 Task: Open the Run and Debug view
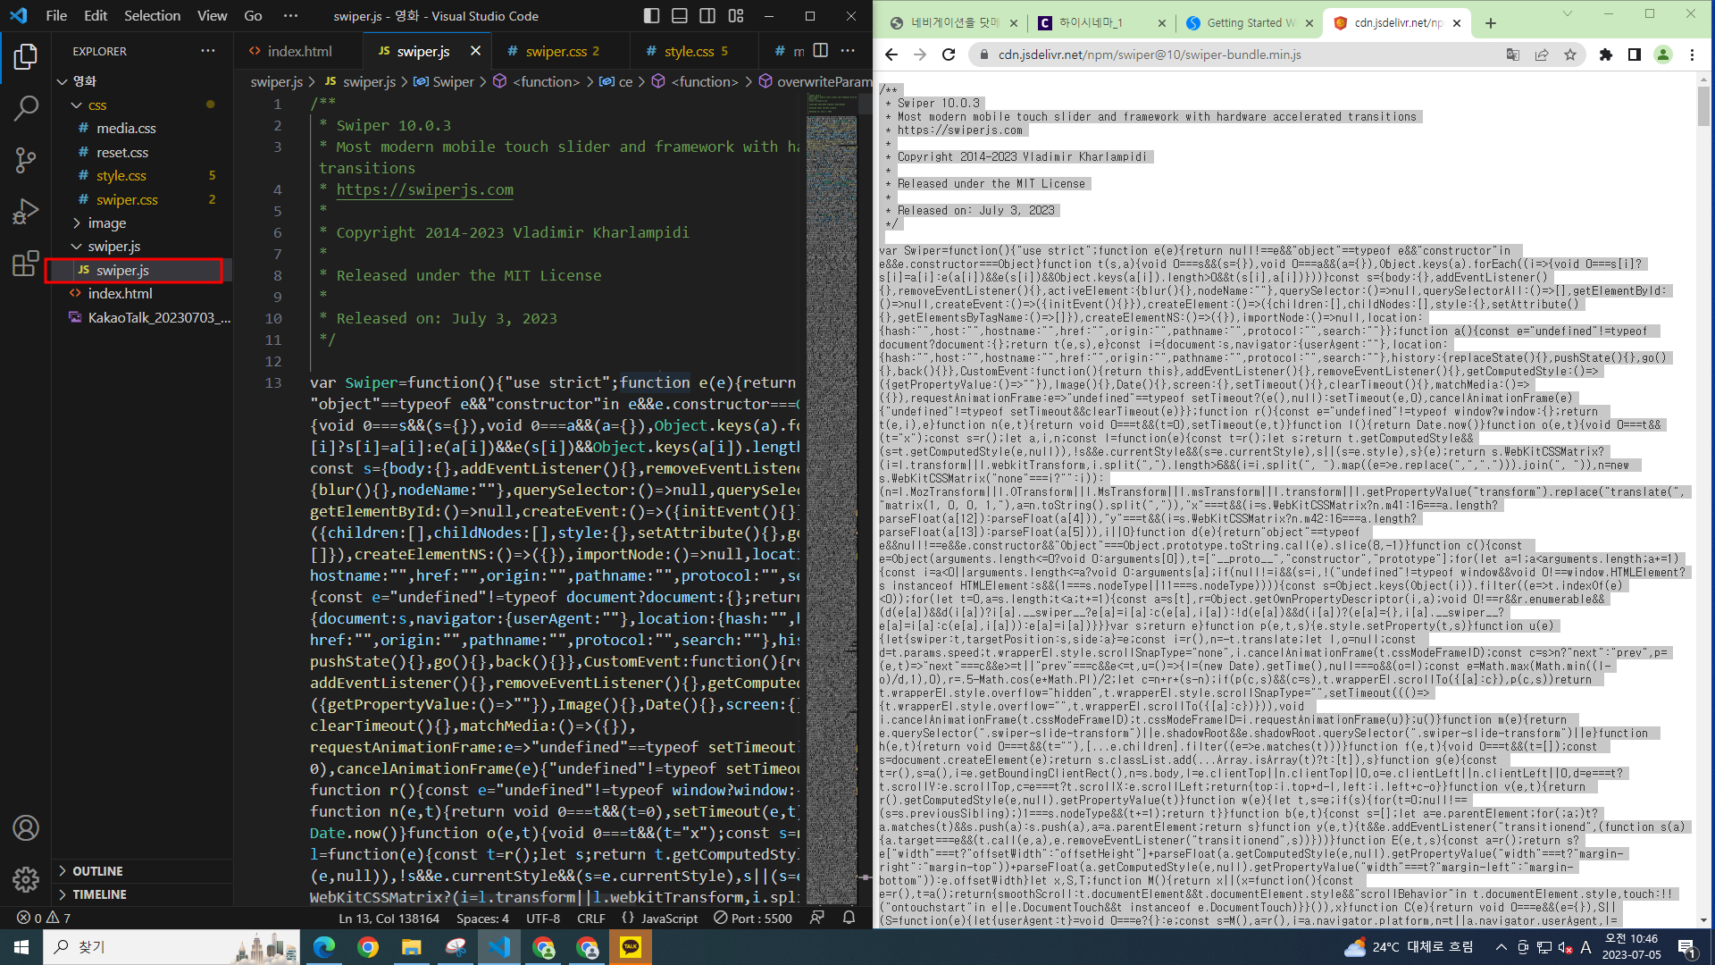pos(26,212)
